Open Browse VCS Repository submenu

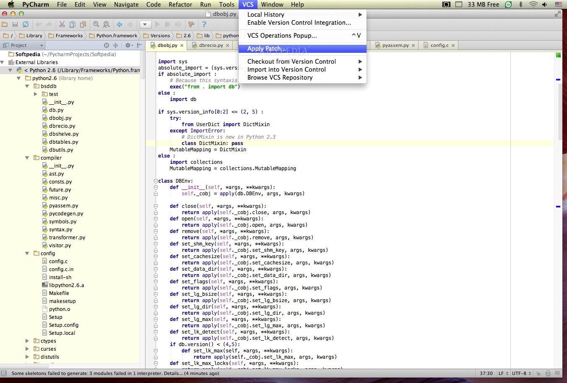[x=302, y=78]
